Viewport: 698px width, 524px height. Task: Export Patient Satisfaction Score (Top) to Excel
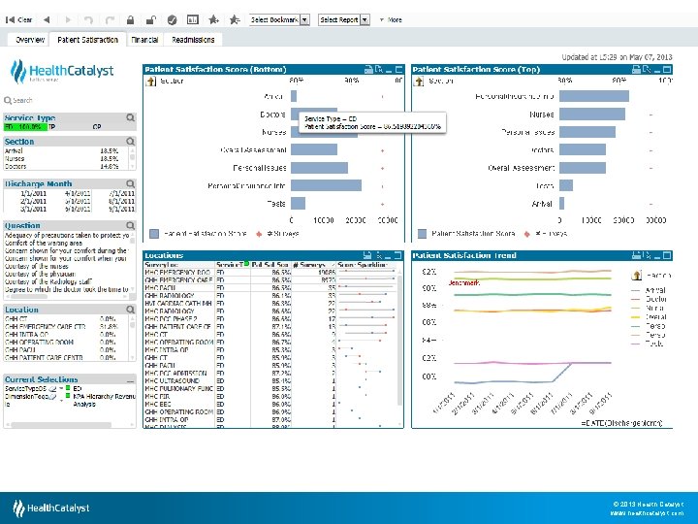(x=647, y=70)
